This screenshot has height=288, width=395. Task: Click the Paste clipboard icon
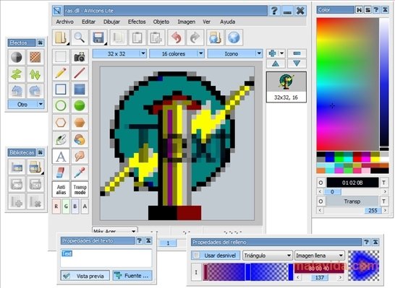tap(137, 38)
